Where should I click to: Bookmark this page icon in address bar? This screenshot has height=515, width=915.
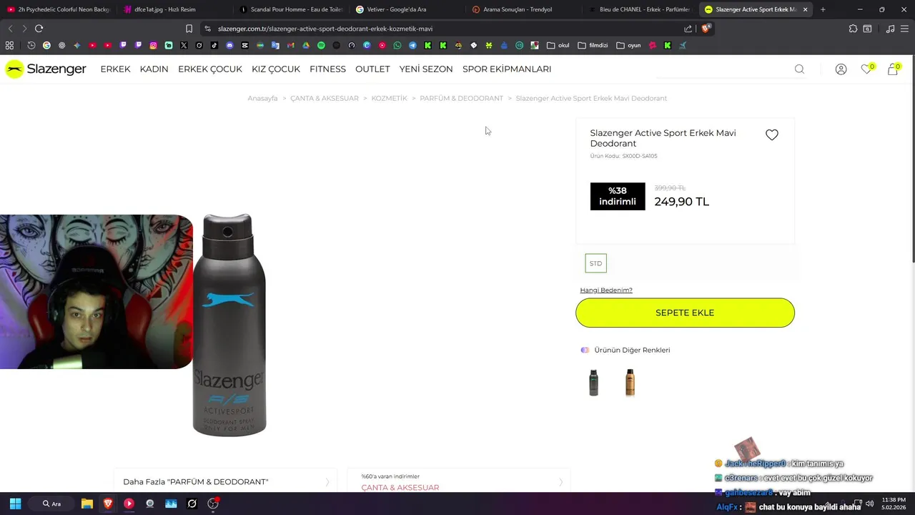coord(189,29)
